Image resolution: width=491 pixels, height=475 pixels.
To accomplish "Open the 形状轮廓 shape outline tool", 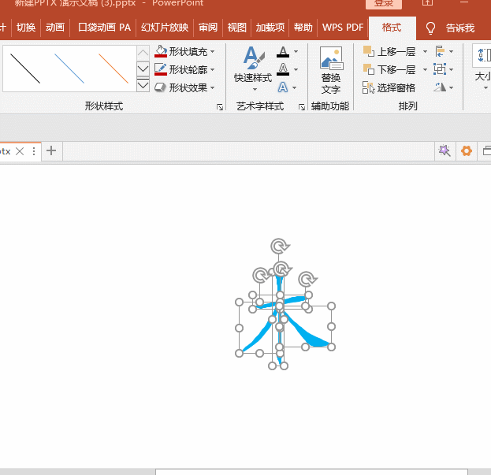I will tap(181, 69).
